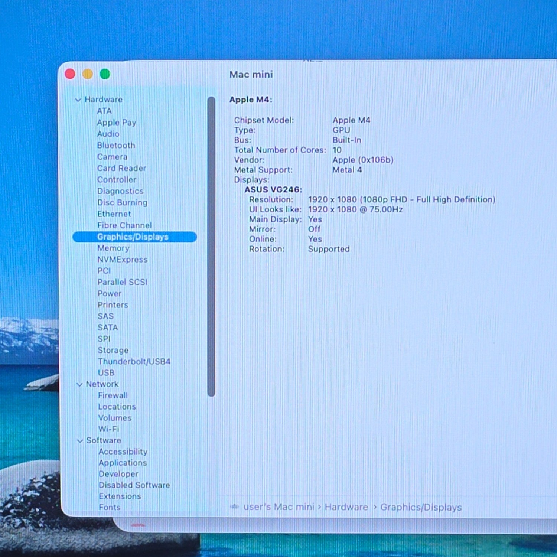
Task: Select Accessibility under Software
Action: (123, 452)
